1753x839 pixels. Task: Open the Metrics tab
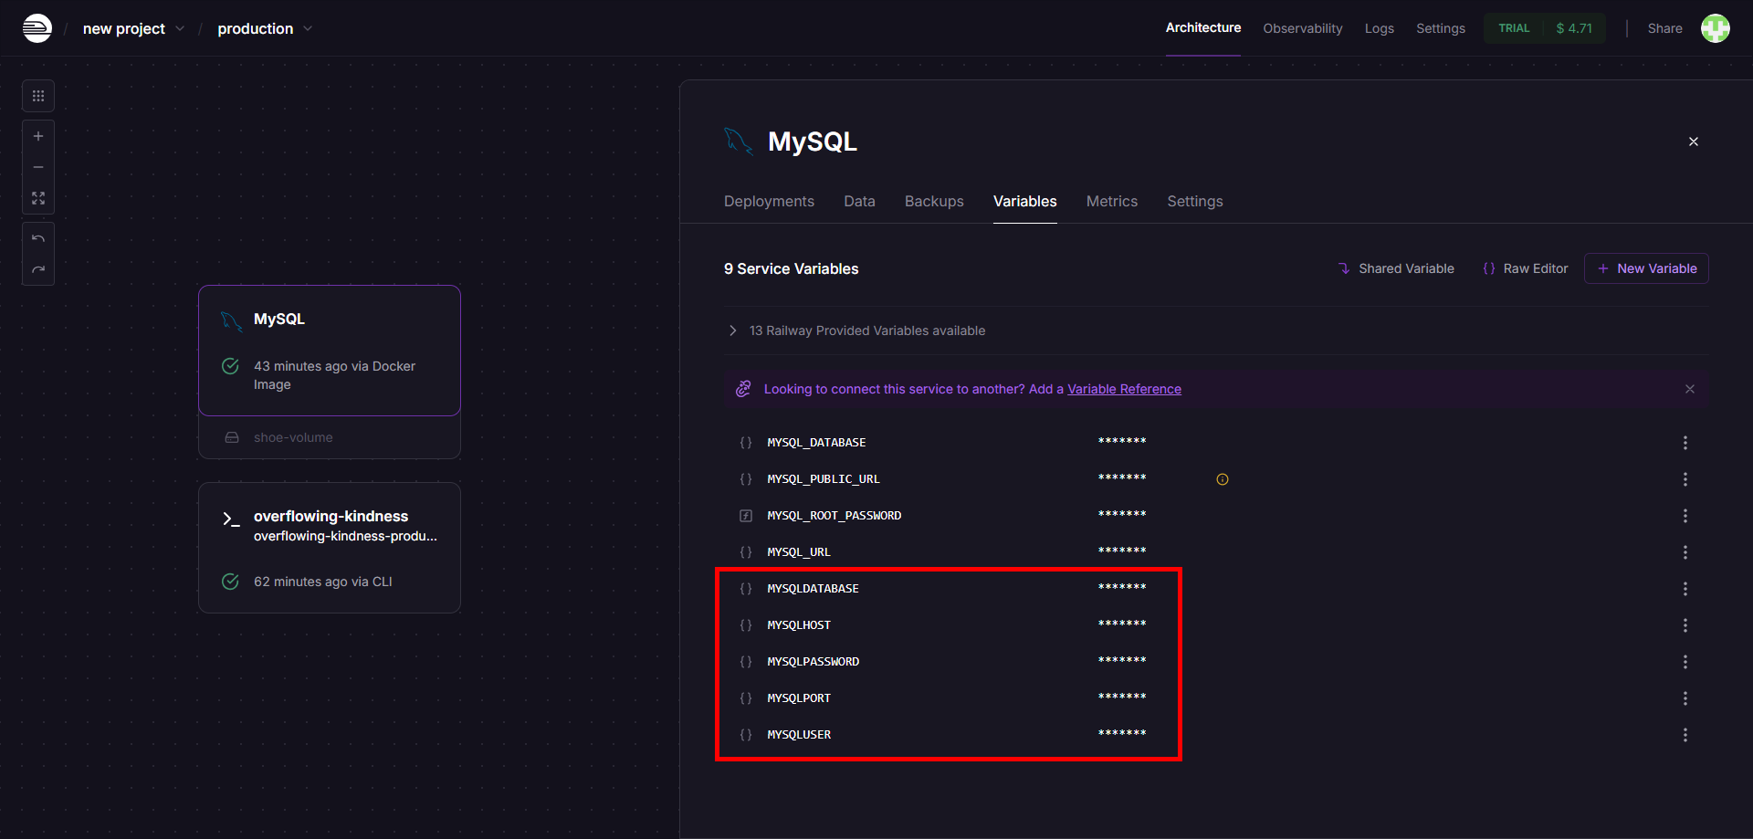click(1112, 201)
